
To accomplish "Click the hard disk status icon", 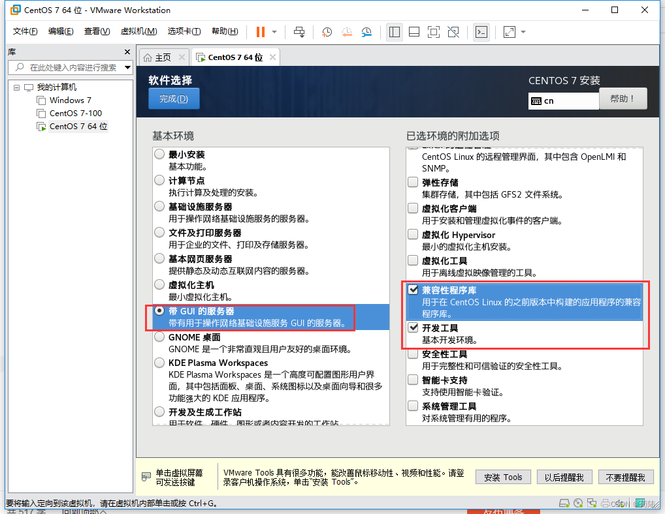I will [x=564, y=503].
